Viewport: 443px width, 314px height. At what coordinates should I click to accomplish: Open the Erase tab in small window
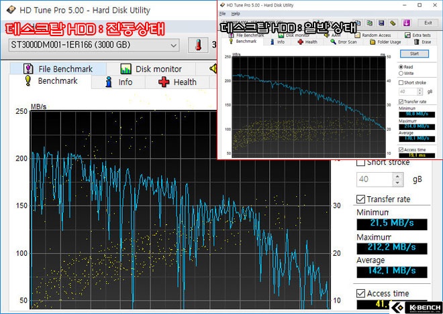coord(422,42)
